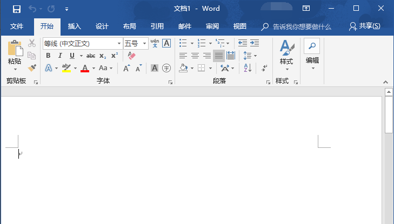This screenshot has width=394, height=224.
Task: Open the 样式 styles gallery button
Action: click(x=286, y=55)
